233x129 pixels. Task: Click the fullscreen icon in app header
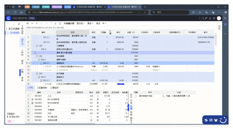[200, 18]
